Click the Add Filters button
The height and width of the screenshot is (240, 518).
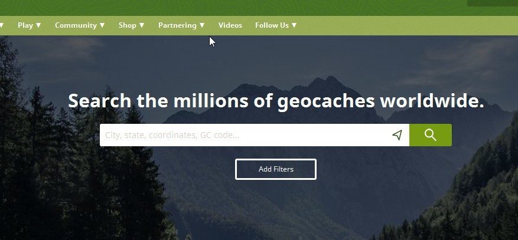coord(276,169)
